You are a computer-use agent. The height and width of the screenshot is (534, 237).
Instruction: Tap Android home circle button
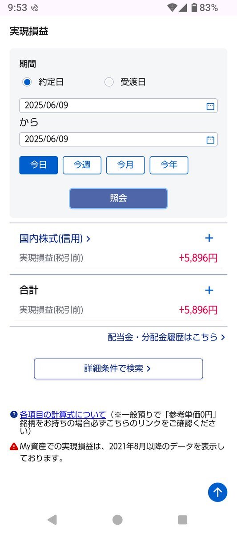117,520
